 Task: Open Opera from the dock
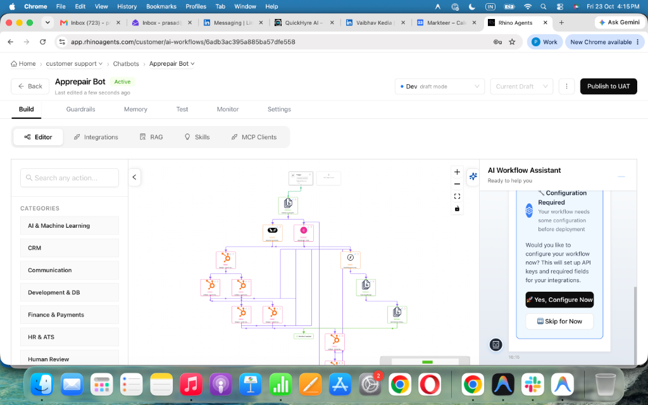pyautogui.click(x=430, y=384)
